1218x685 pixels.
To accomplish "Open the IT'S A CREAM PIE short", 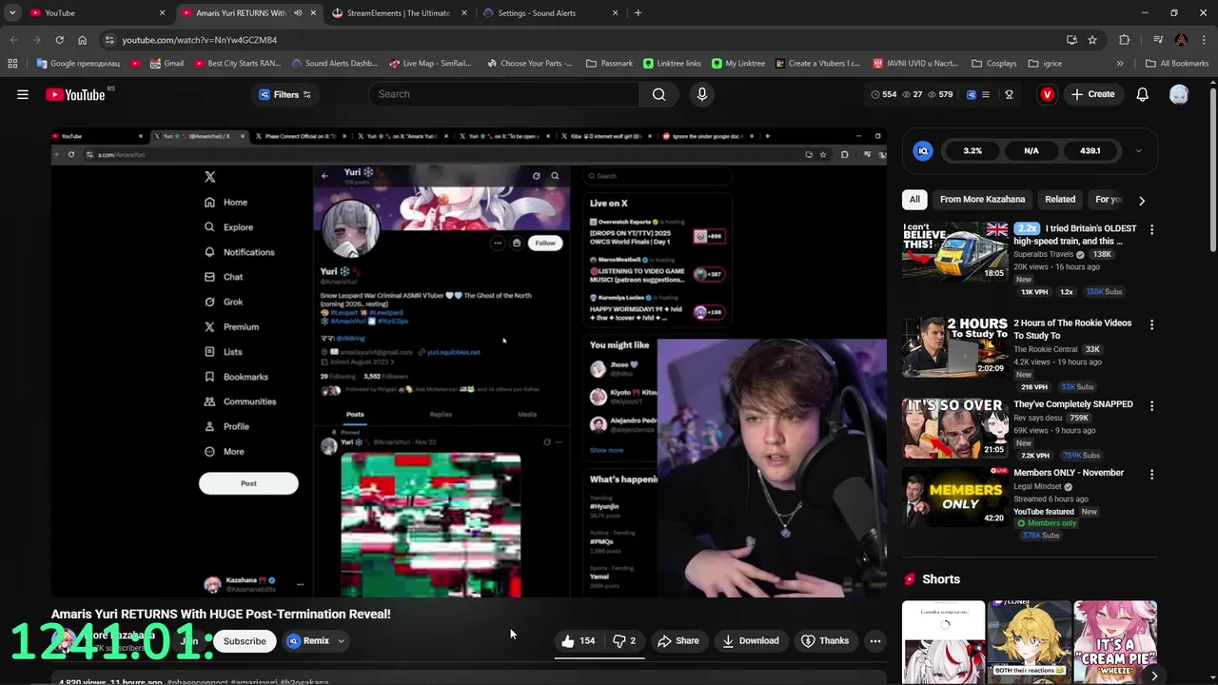I will [x=1115, y=642].
